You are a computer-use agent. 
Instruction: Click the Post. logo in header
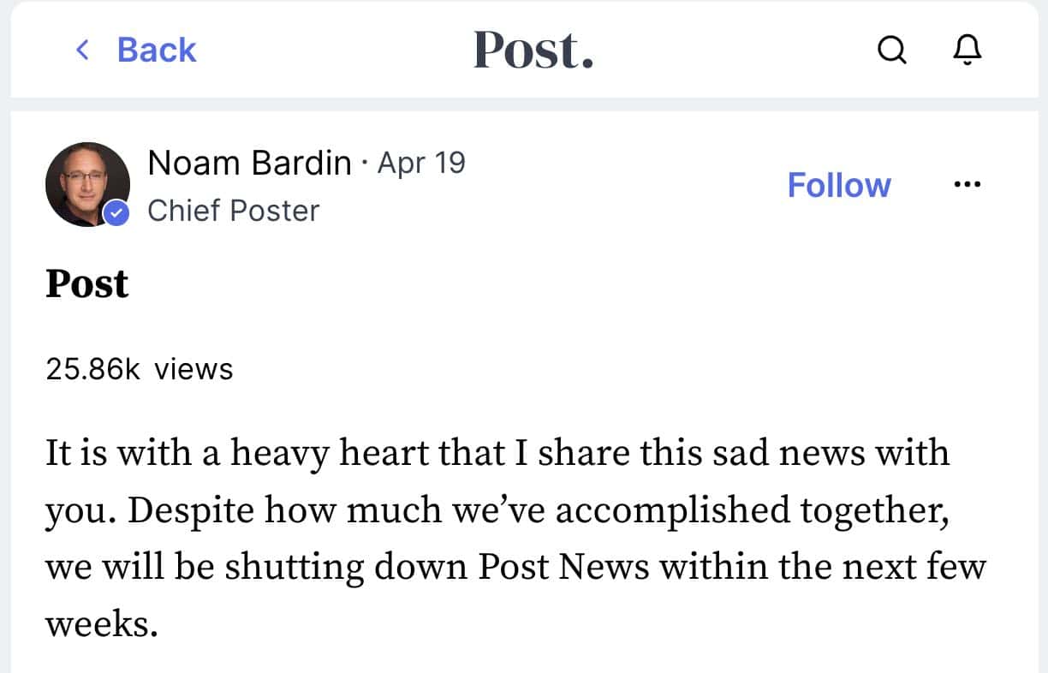coord(533,50)
